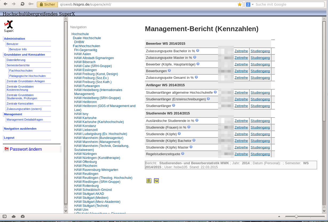
Task: Select HAW Pforzheim in the tree
Action: [85, 166]
